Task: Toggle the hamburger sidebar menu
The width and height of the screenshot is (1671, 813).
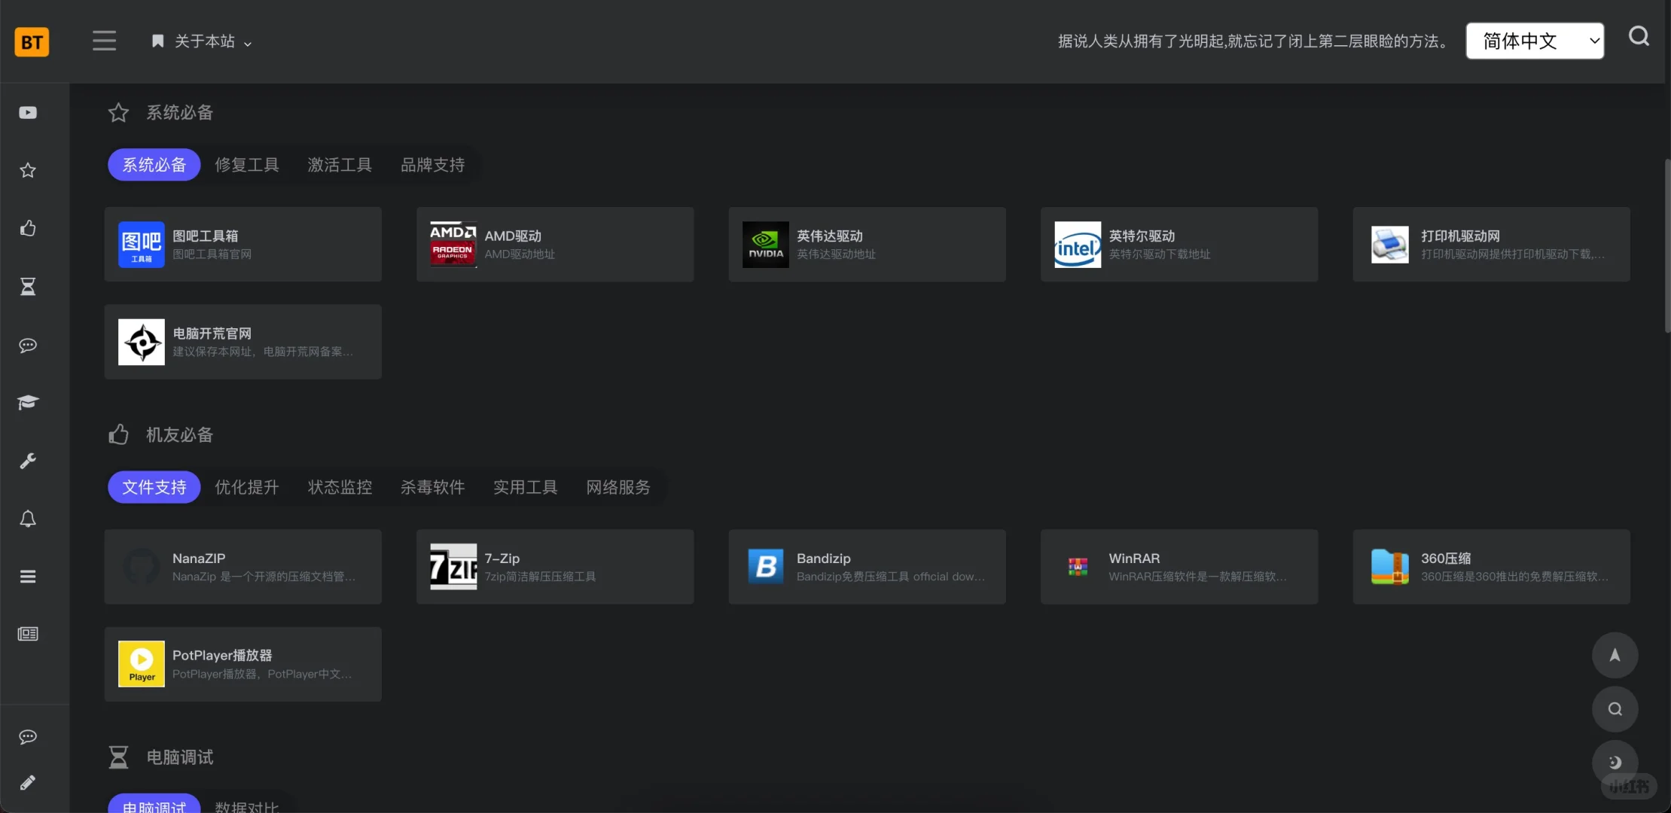Action: tap(104, 41)
